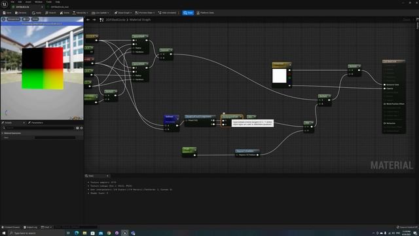Click the Emissive Color input pin
The width and height of the screenshot is (419, 236).
point(385,85)
